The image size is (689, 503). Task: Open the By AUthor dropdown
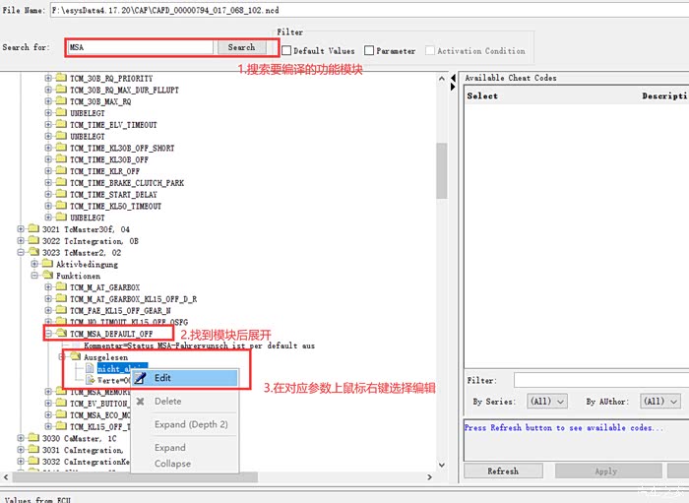(660, 401)
